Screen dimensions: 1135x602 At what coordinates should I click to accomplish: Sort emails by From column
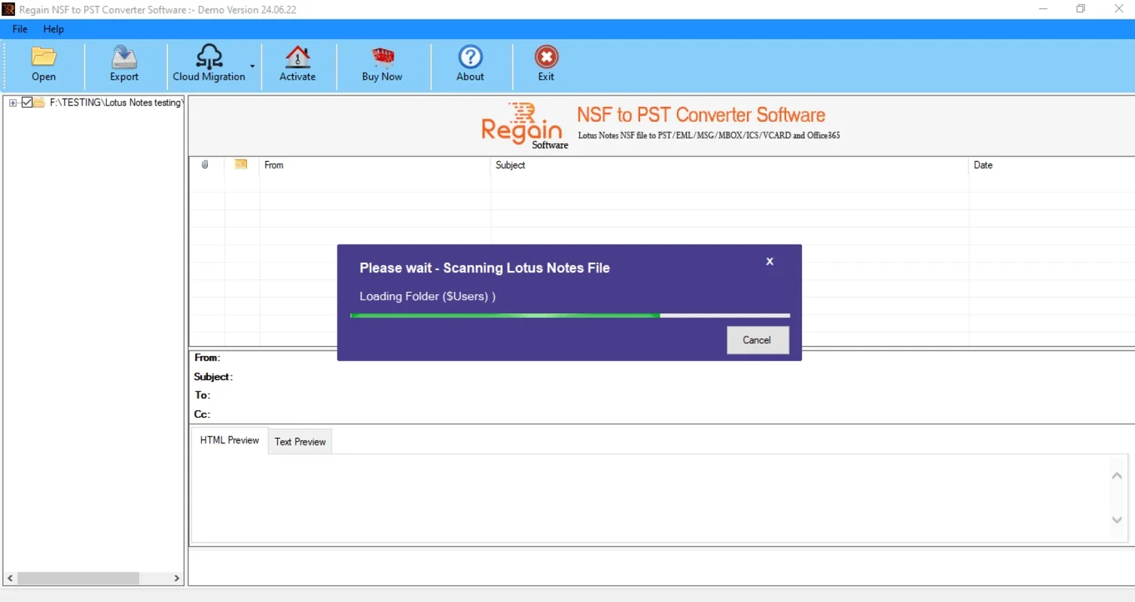pos(375,165)
